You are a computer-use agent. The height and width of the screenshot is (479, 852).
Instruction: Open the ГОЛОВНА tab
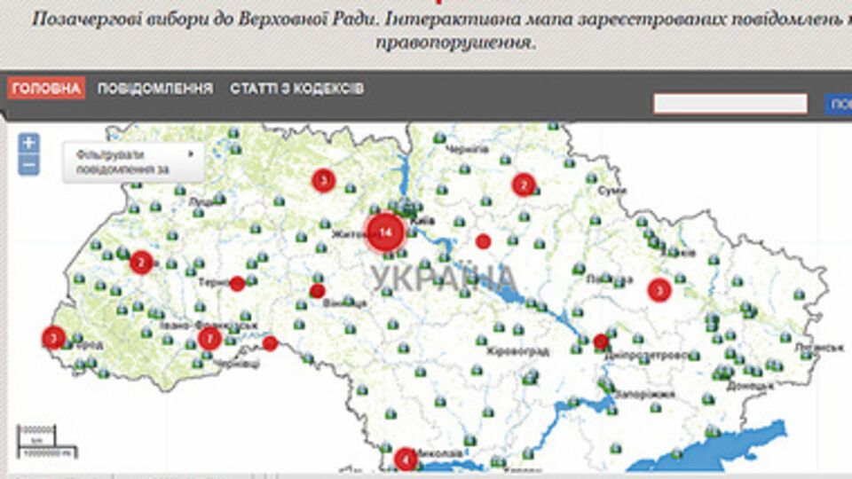point(46,89)
